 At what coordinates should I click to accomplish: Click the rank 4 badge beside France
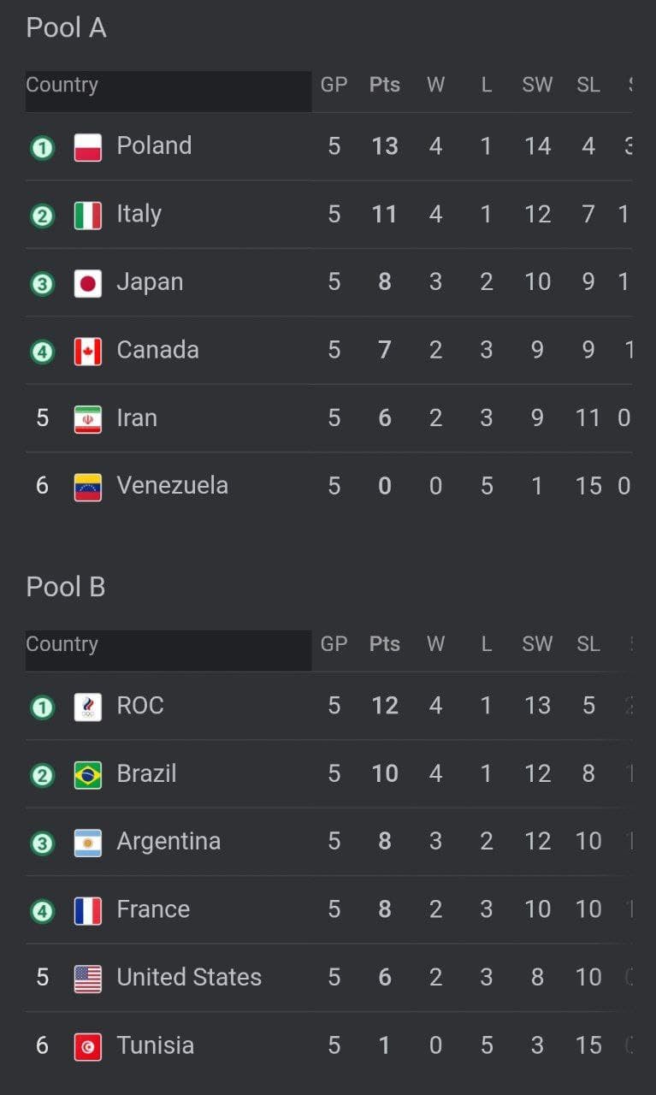coord(42,911)
